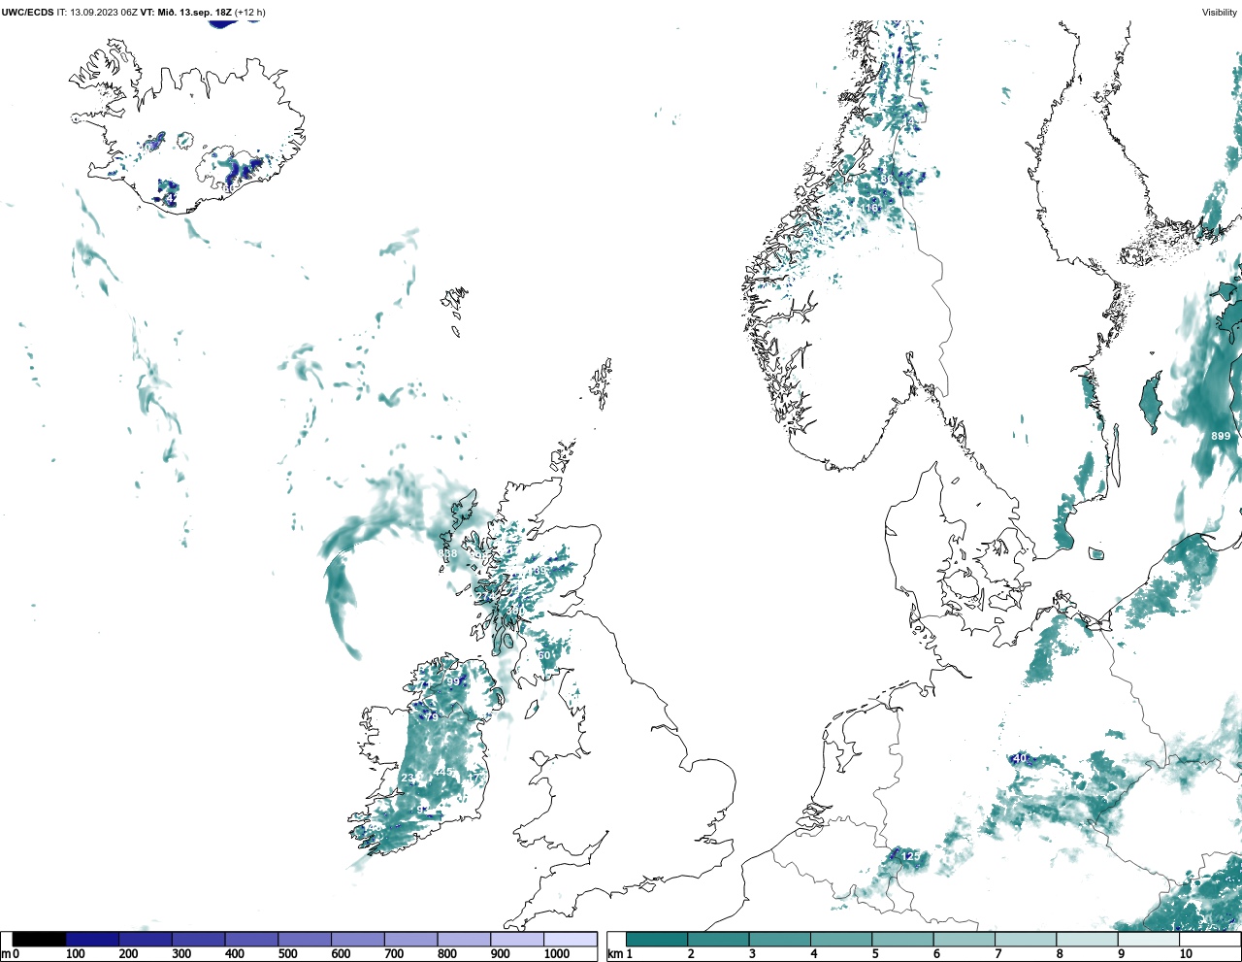The image size is (1242, 962).
Task: Click the '125' value near Luxembourg
Action: [910, 855]
